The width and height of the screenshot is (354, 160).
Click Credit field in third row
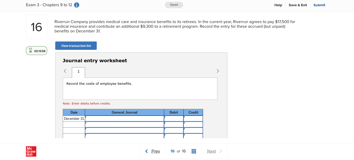click(193, 130)
